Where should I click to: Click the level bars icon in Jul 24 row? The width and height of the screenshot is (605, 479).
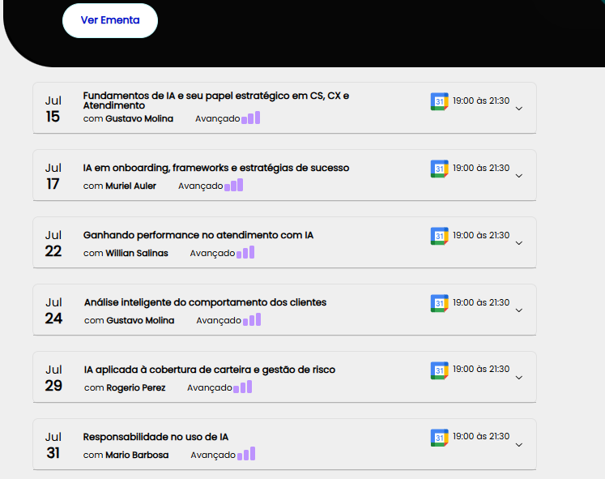click(252, 319)
